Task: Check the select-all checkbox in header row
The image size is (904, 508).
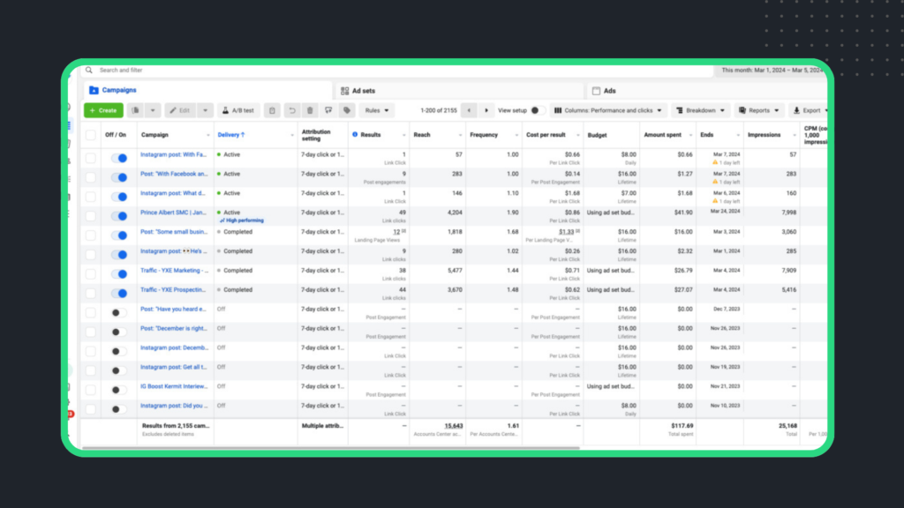Action: (x=91, y=135)
